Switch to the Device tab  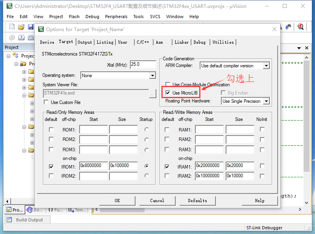(x=47, y=42)
